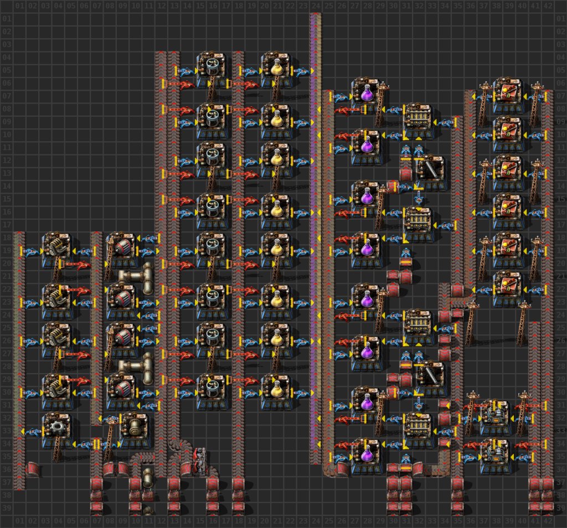This screenshot has width=567, height=528.
Task: Click the top column label "24"
Action: point(316,6)
